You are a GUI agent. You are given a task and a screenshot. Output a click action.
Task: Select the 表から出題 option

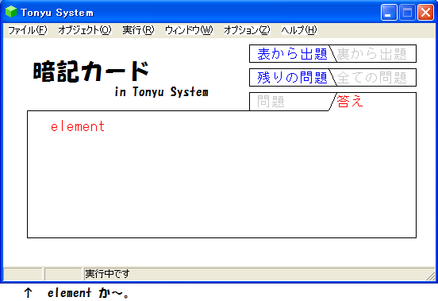(x=292, y=54)
